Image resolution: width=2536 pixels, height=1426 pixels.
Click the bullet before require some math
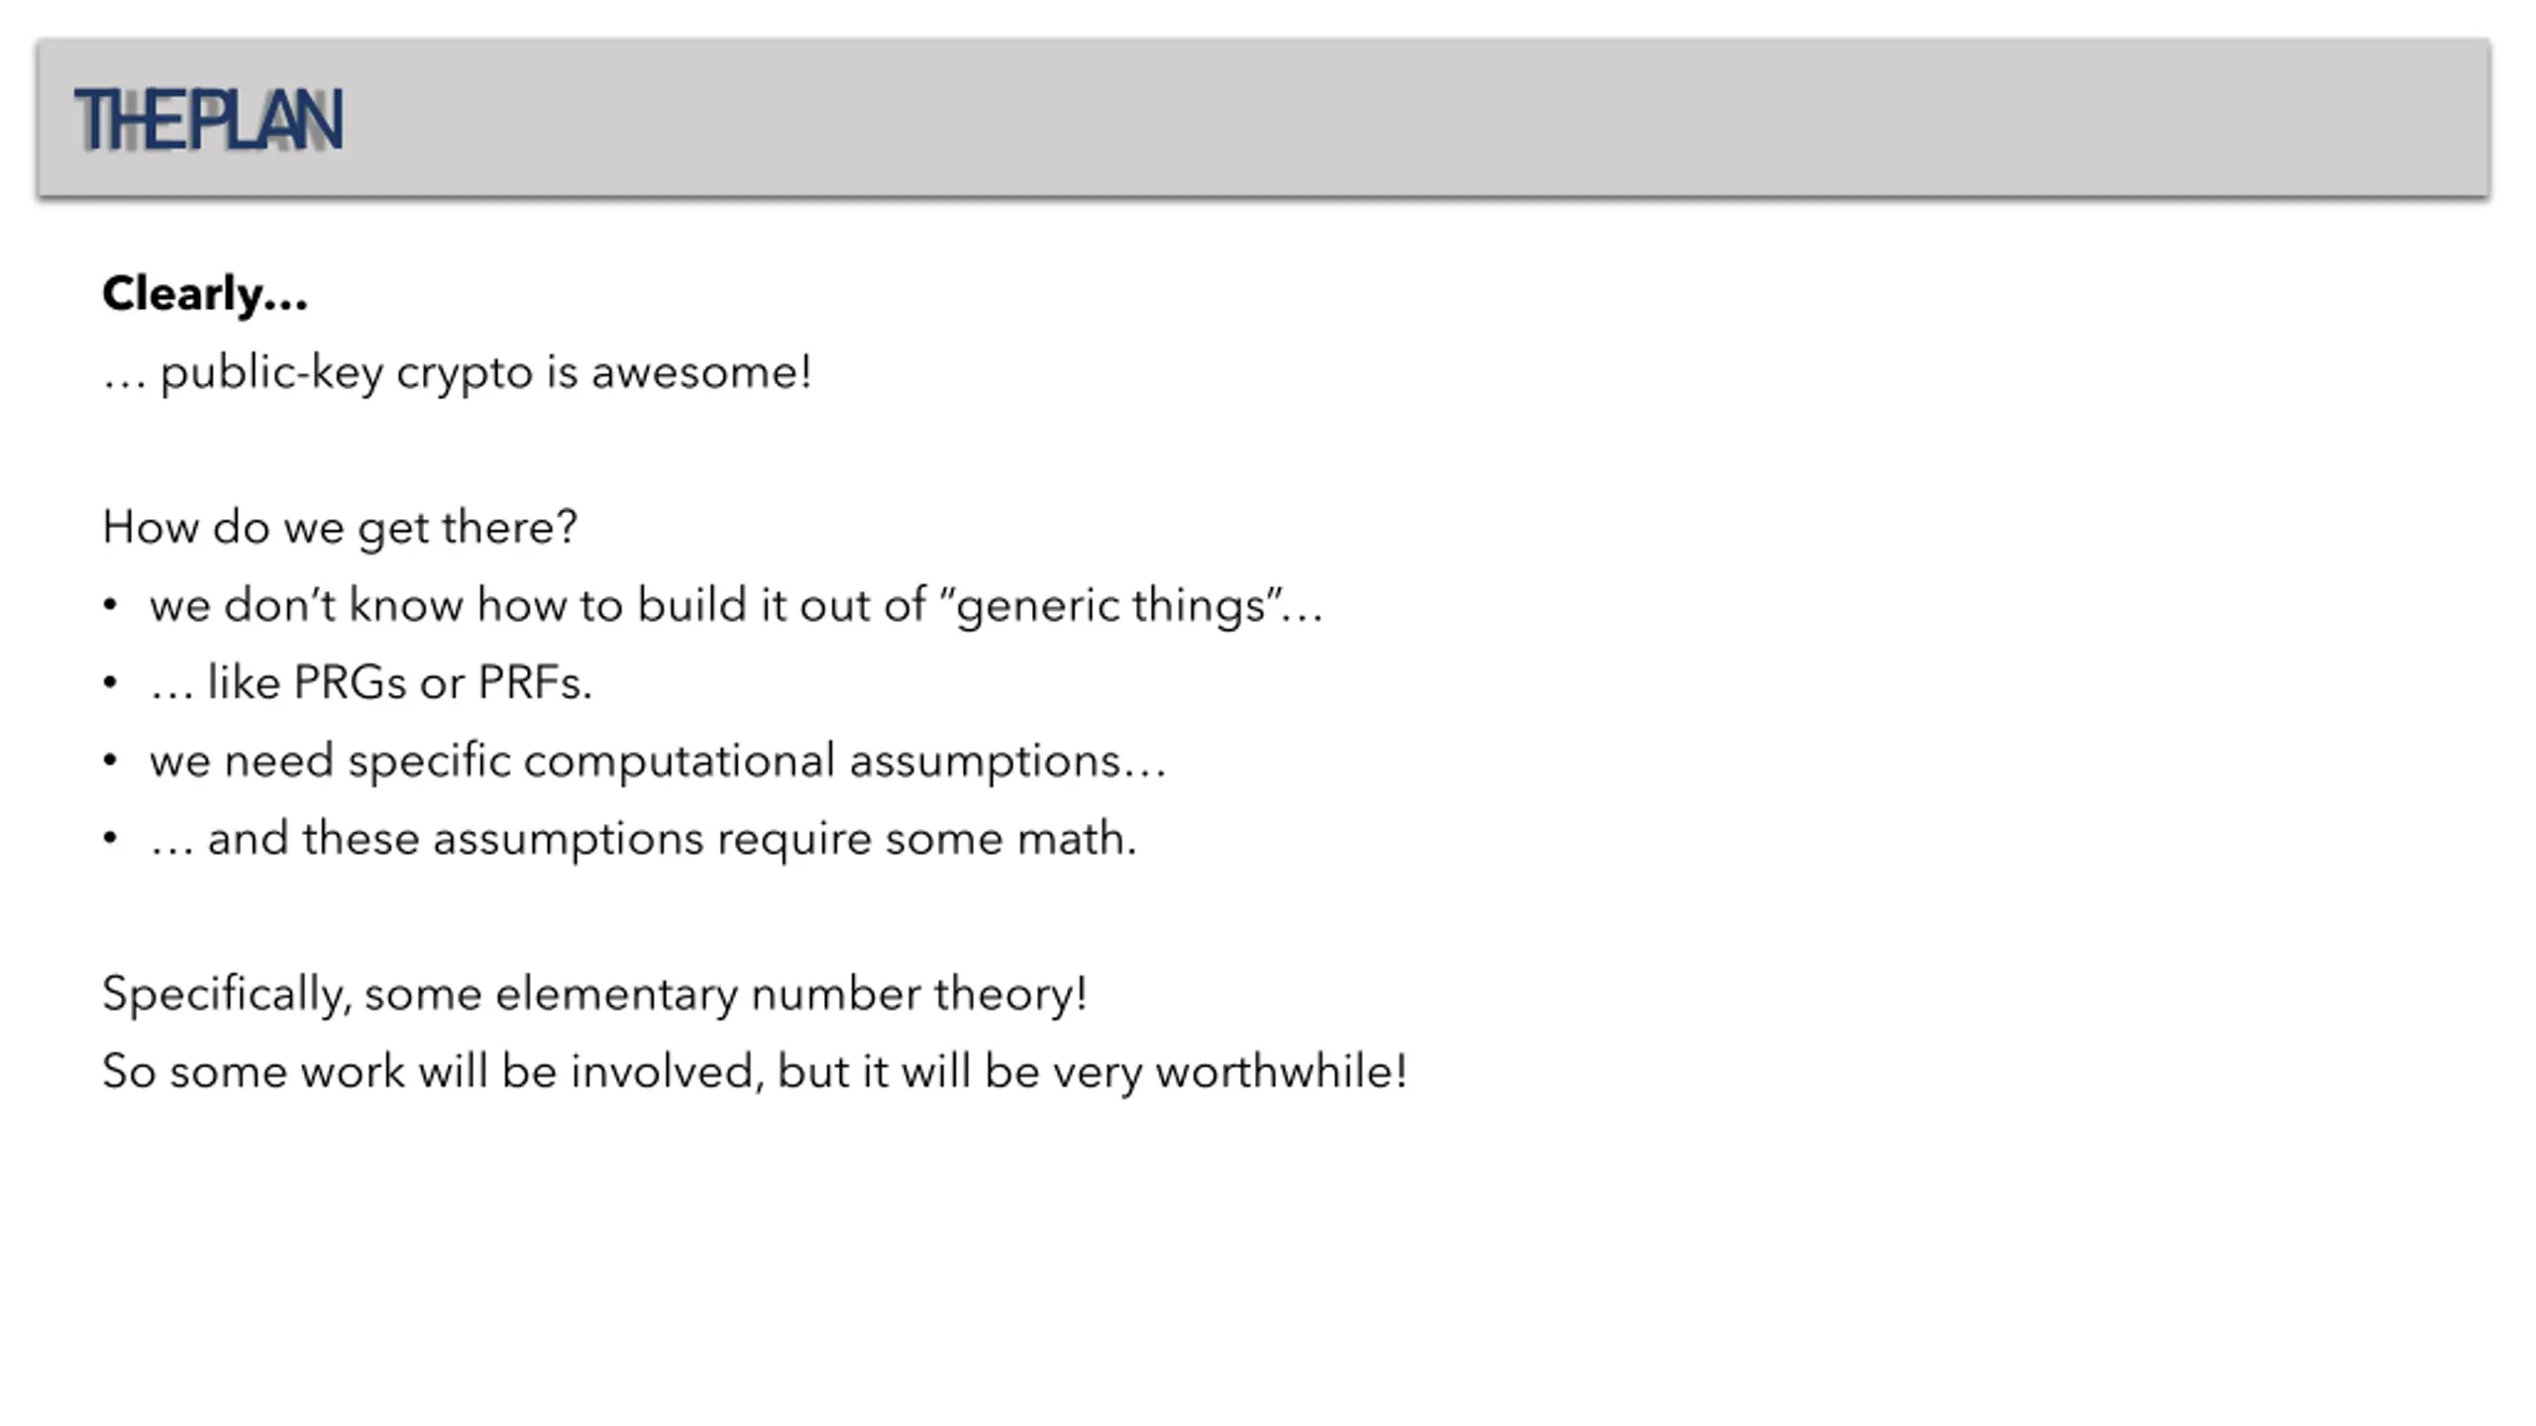click(110, 839)
